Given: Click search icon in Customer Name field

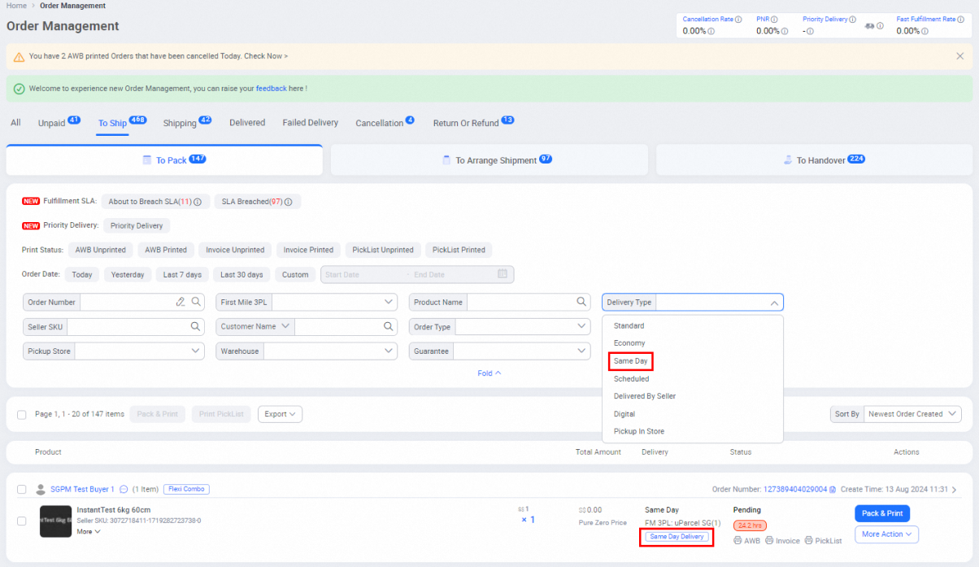Looking at the screenshot, I should tap(389, 326).
